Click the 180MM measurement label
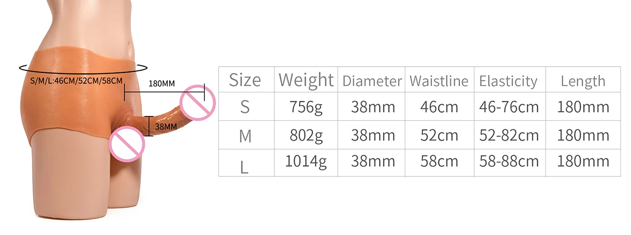This screenshot has width=631, height=235. pos(162,84)
